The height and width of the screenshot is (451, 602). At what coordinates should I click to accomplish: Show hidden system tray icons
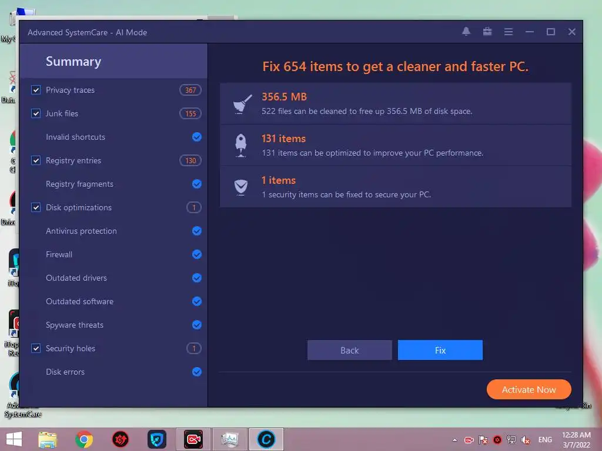point(454,440)
